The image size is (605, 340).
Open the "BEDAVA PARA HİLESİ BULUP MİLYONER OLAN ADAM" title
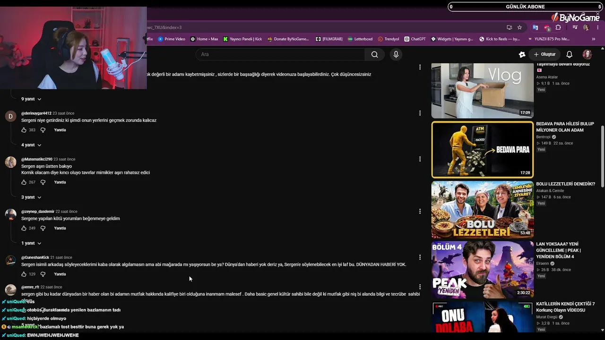[565, 127]
